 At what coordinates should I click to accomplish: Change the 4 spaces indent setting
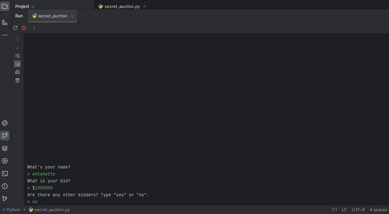pos(378,210)
